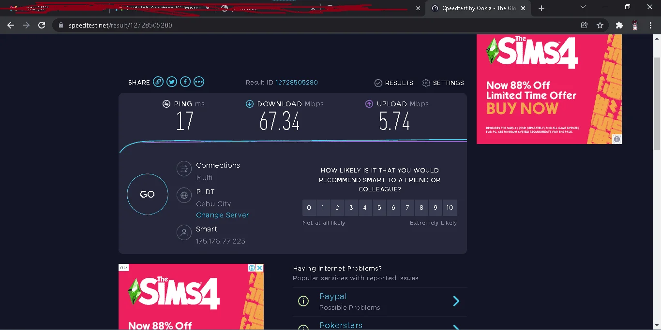Close the Speedtest by Ookla tab
The width and height of the screenshot is (661, 330).
point(523,8)
